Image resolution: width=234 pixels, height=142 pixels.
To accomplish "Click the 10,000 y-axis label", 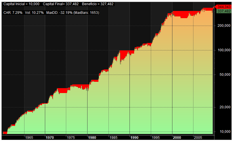I will tap(225, 132).
